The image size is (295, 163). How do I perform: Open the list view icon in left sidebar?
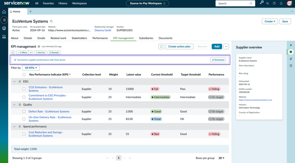point(4,20)
